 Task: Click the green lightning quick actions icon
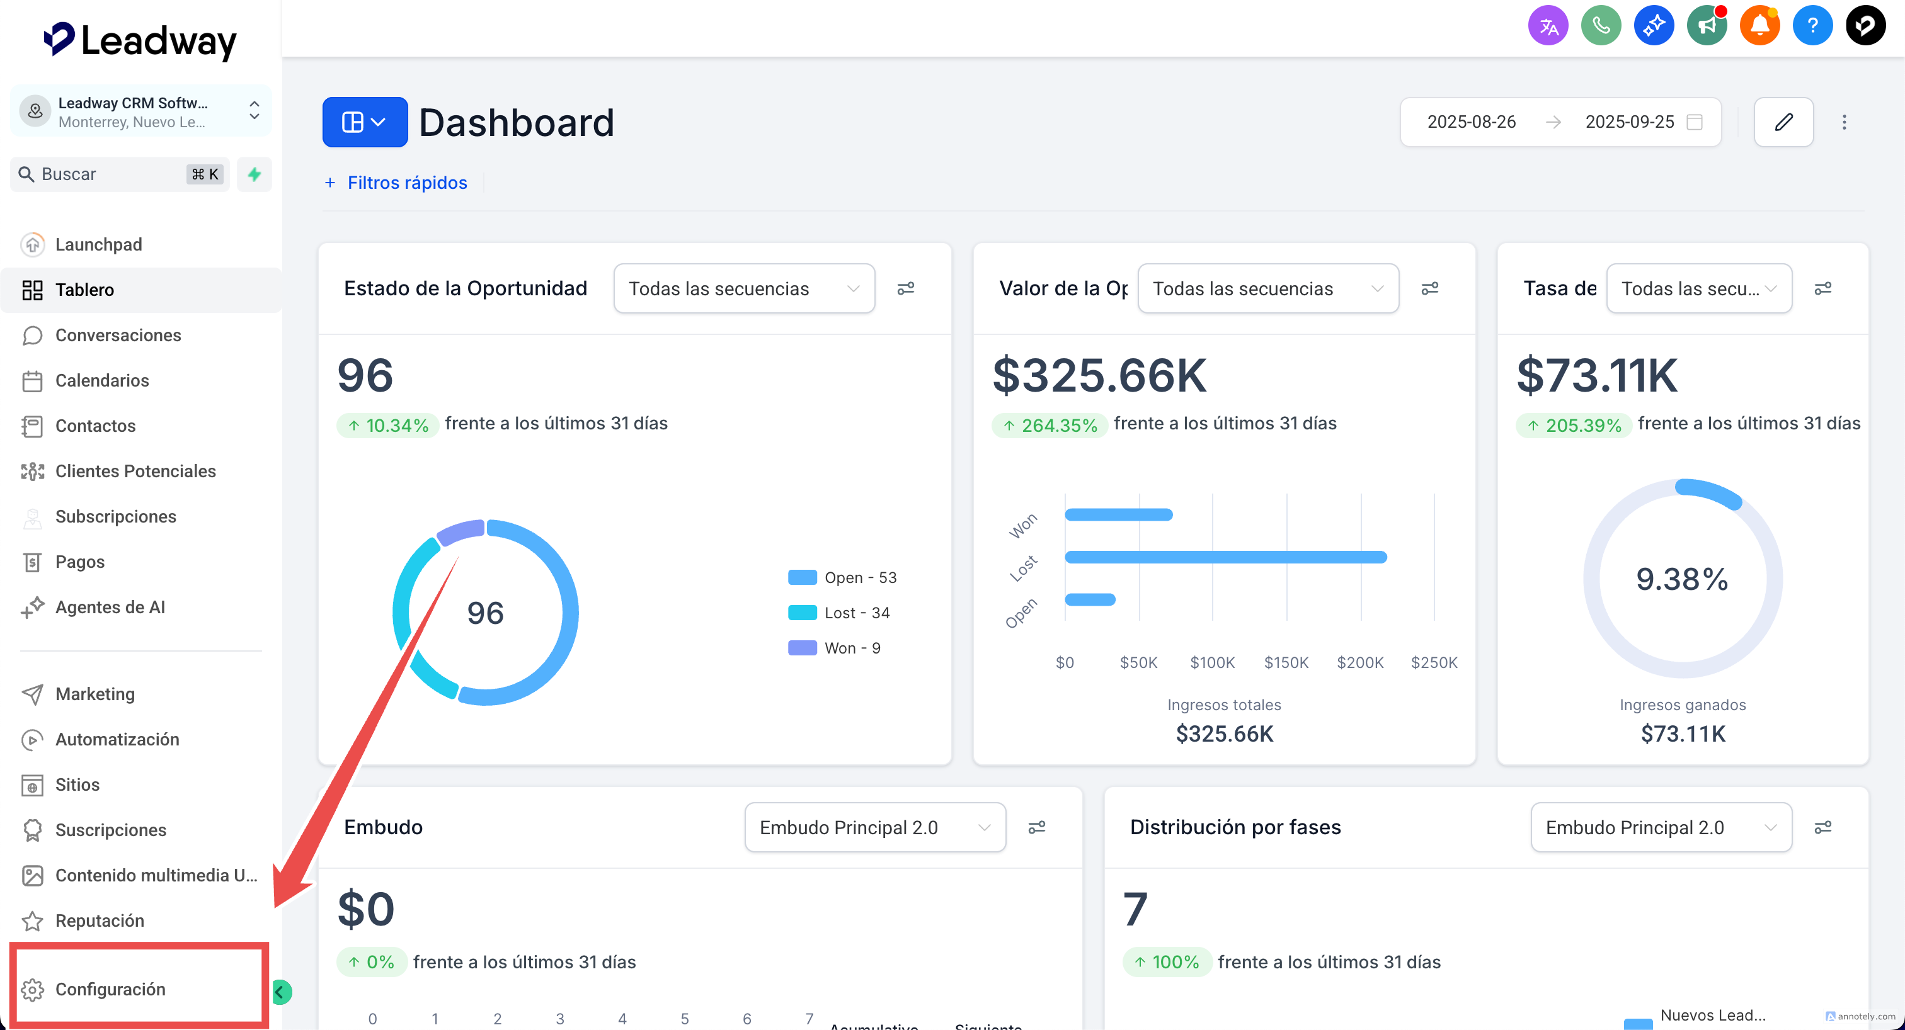tap(255, 174)
